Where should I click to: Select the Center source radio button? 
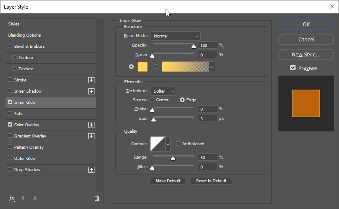click(152, 100)
